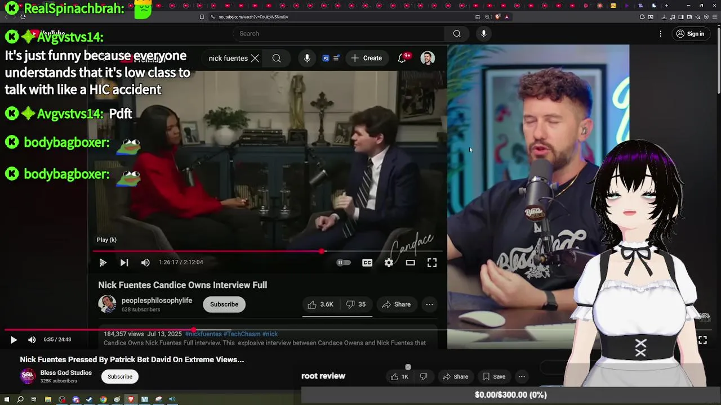The image size is (721, 405).
Task: Open the Brave Wallet icon
Action: click(689, 17)
